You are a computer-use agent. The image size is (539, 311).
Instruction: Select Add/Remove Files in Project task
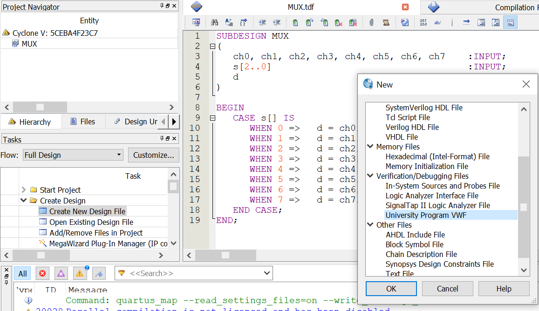point(91,233)
